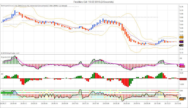Image resolution: width=188 pixels, height=108 pixels.
Task: Select the black 3,20 price marker
Action: tap(181, 45)
